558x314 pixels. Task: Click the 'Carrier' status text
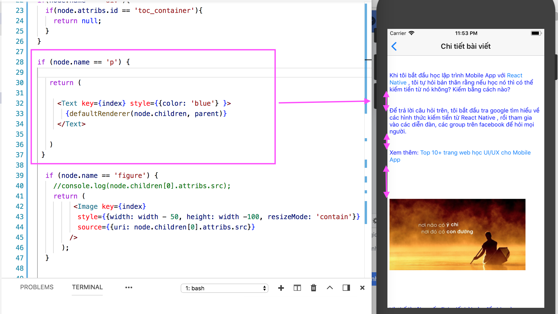(398, 33)
